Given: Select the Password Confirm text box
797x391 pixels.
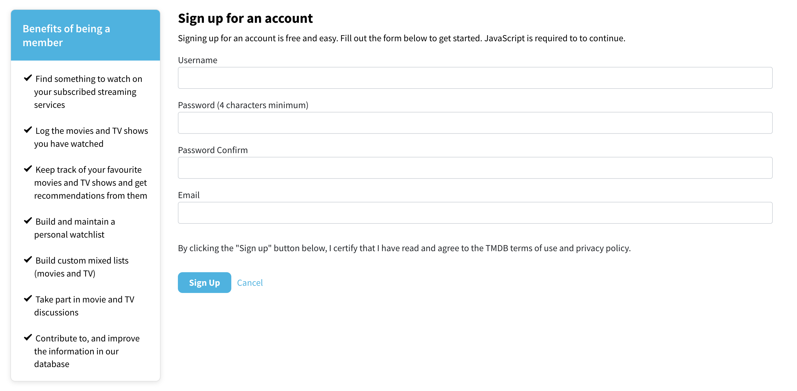Looking at the screenshot, I should click(x=475, y=168).
